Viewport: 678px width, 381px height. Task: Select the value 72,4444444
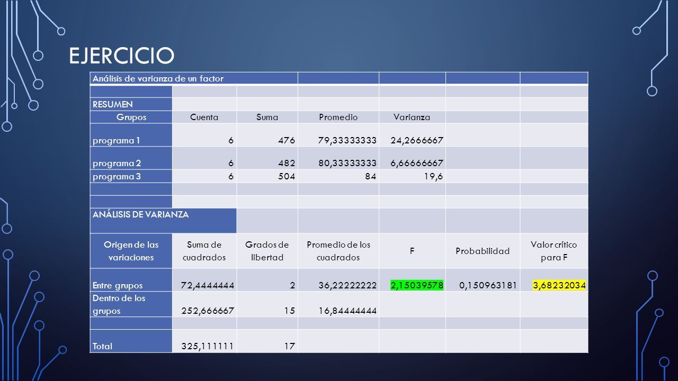(x=208, y=285)
